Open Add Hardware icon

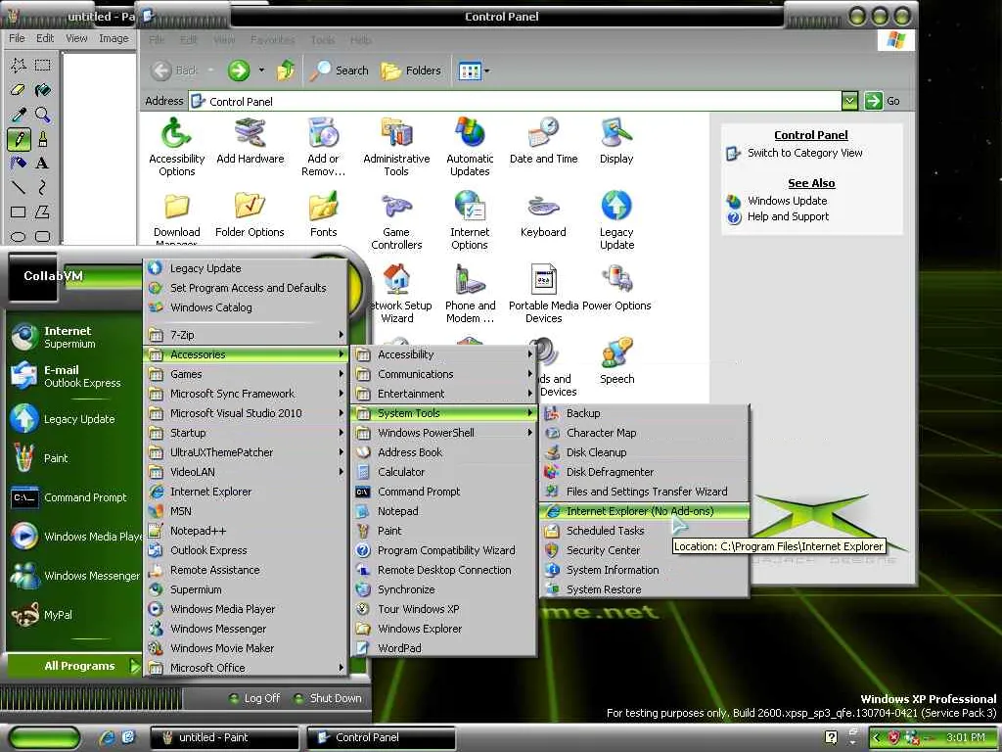pyautogui.click(x=250, y=141)
